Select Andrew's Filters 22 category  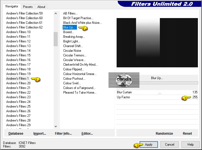click(x=18, y=93)
